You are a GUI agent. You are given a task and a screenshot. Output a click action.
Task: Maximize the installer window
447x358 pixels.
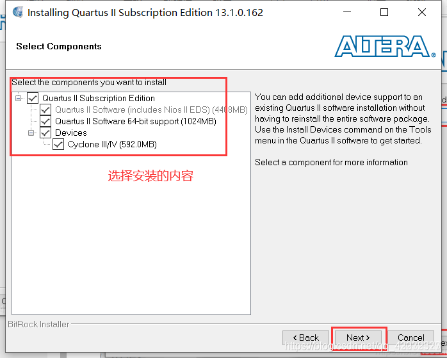pyautogui.click(x=384, y=12)
